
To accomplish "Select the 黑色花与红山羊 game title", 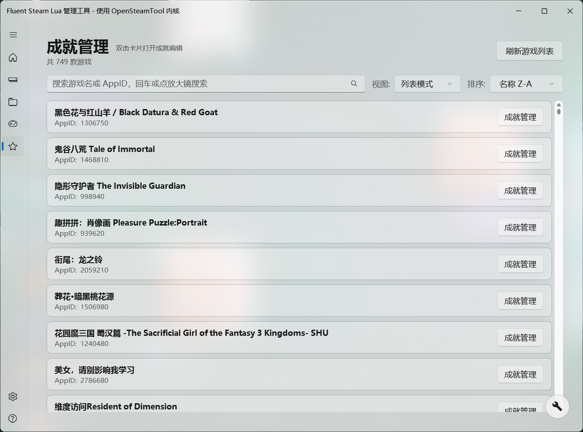I will (x=136, y=112).
